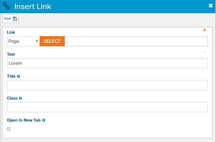The width and height of the screenshot is (216, 142).
Task: Click the gray asterisk beside Text field
Action: point(205,52)
